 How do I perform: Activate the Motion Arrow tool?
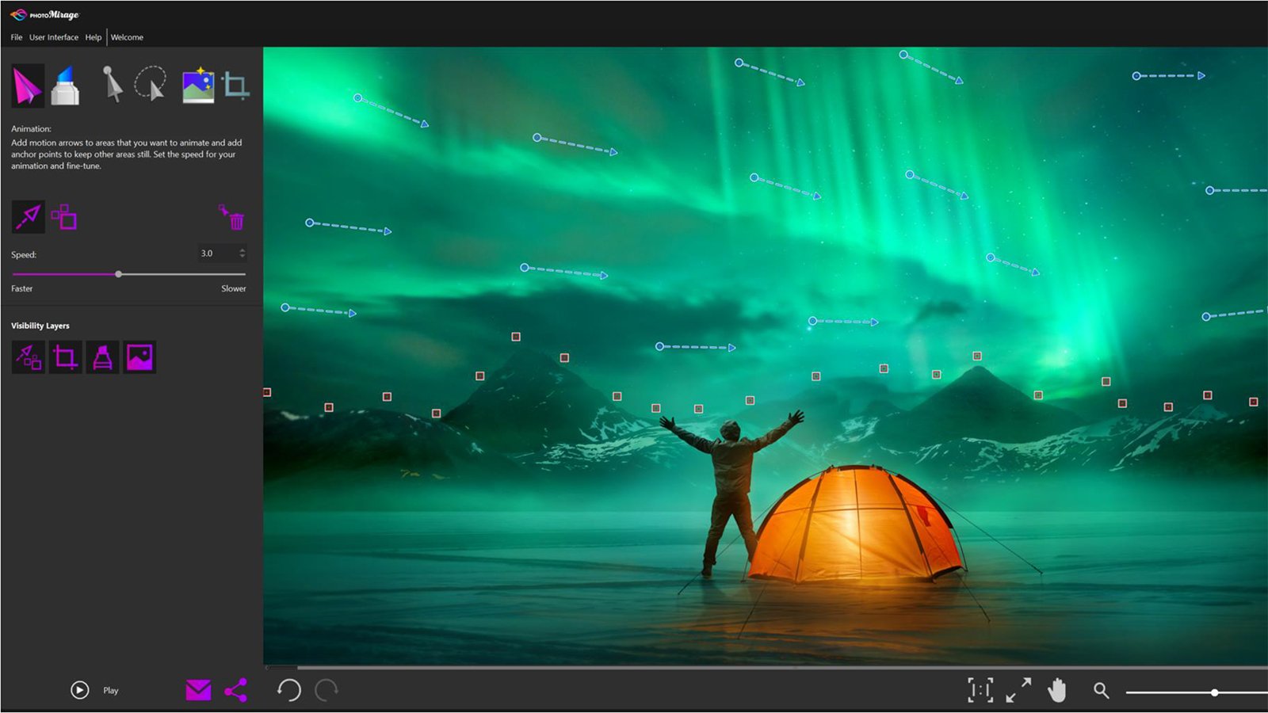28,216
